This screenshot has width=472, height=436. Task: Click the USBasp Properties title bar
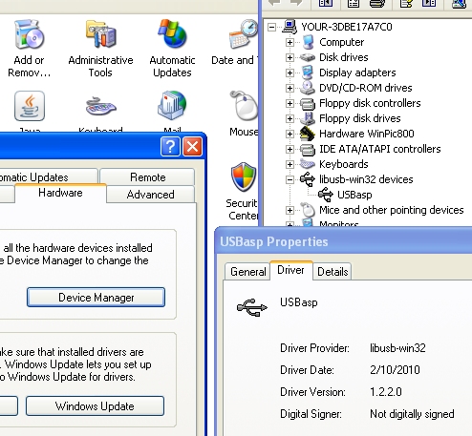343,241
